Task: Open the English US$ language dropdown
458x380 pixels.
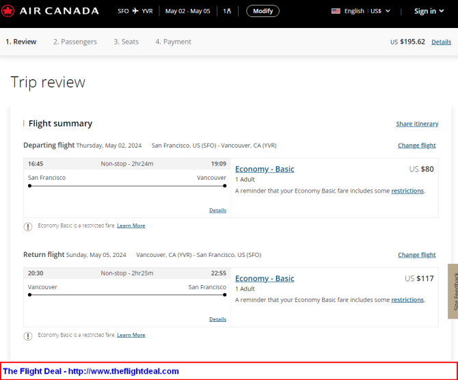Action: pyautogui.click(x=361, y=11)
